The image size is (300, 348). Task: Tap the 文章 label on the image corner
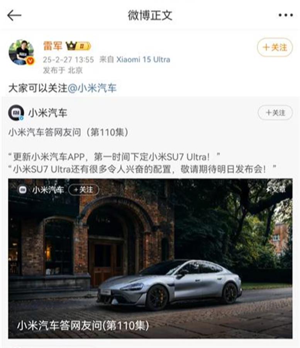(x=276, y=189)
